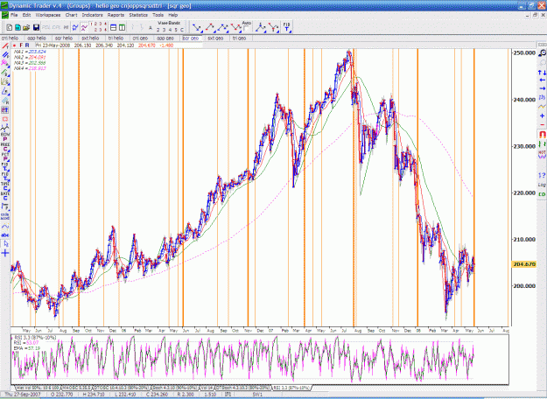Select the blue angle tool

pyautogui.click(x=5, y=91)
